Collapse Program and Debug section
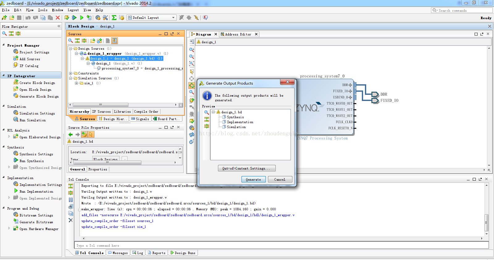This screenshot has height=260, width=494. pyautogui.click(x=4, y=208)
